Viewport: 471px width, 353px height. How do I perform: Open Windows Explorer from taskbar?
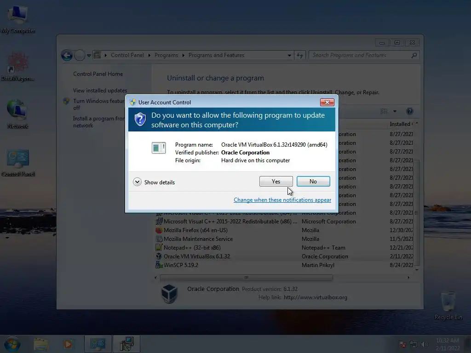tap(41, 344)
